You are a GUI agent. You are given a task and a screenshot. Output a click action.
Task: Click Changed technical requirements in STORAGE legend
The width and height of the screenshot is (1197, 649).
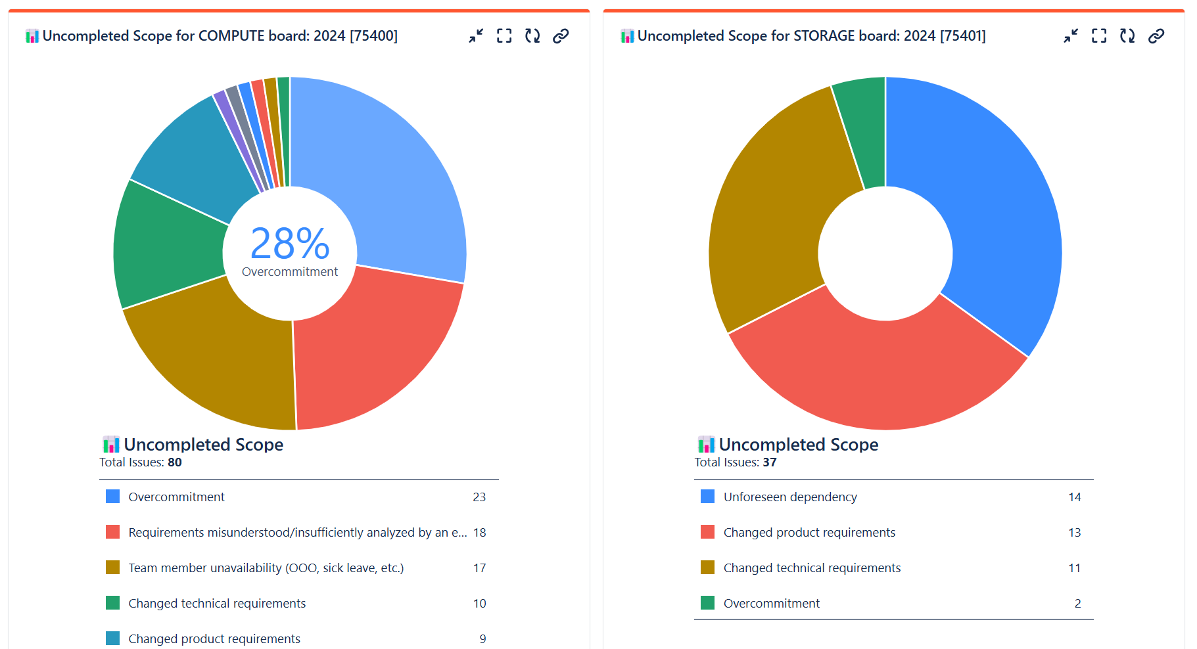click(812, 568)
